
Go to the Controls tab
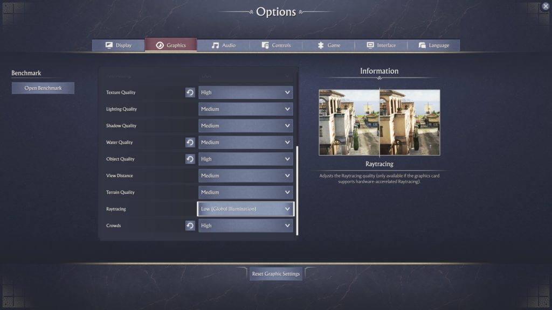276,45
